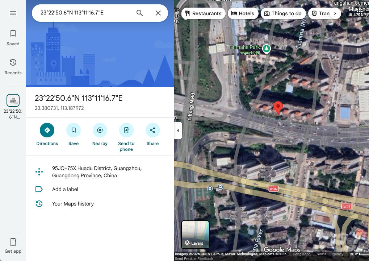This screenshot has height=261, width=369.
Task: Add a label to this place
Action: coord(65,189)
